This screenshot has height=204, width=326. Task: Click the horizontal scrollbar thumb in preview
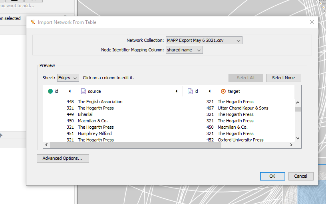click(136, 145)
